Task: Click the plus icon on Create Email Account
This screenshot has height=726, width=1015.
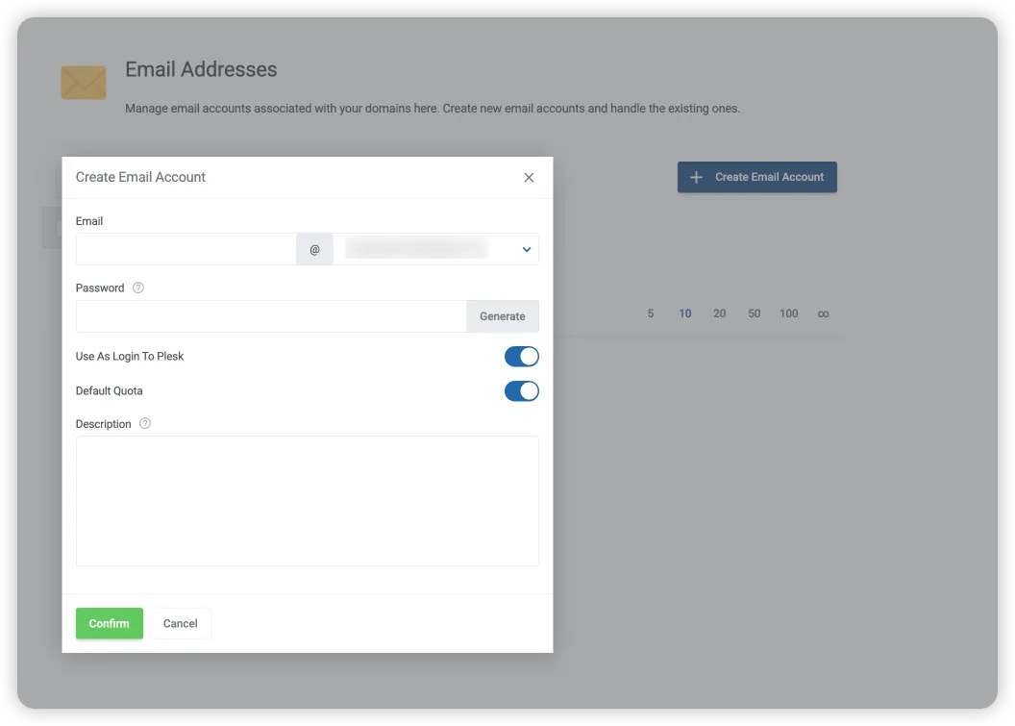Action: click(696, 177)
